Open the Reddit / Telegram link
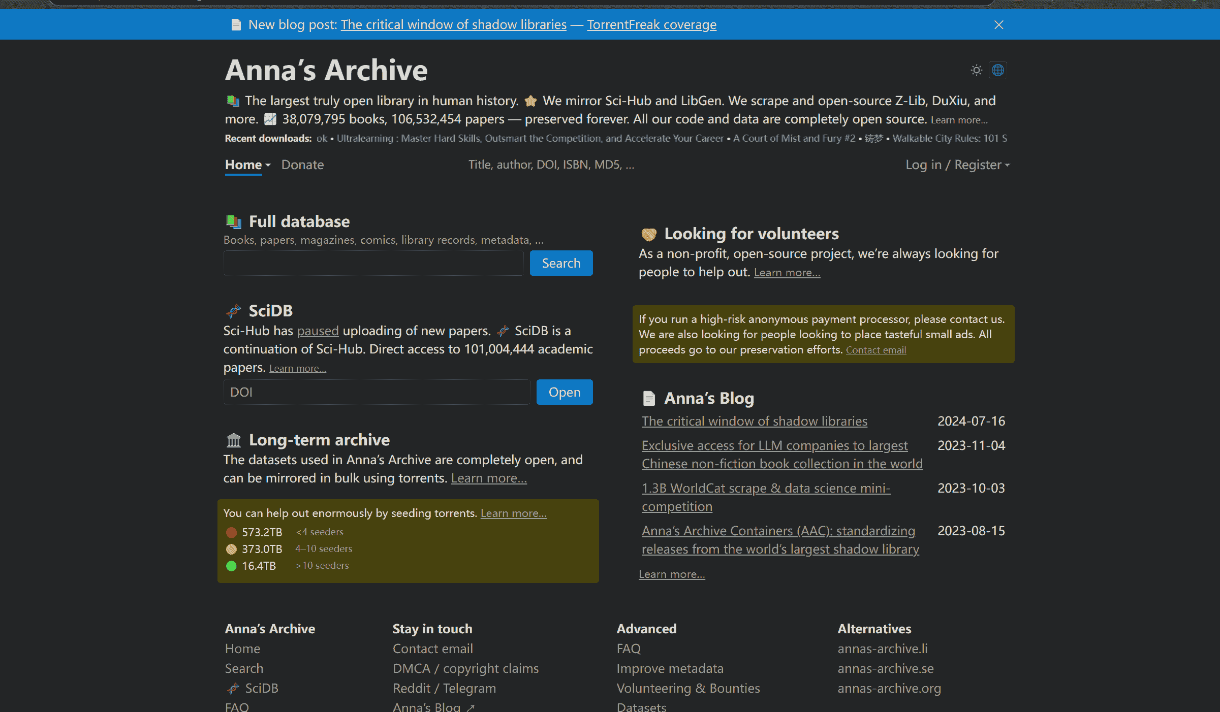 tap(444, 689)
